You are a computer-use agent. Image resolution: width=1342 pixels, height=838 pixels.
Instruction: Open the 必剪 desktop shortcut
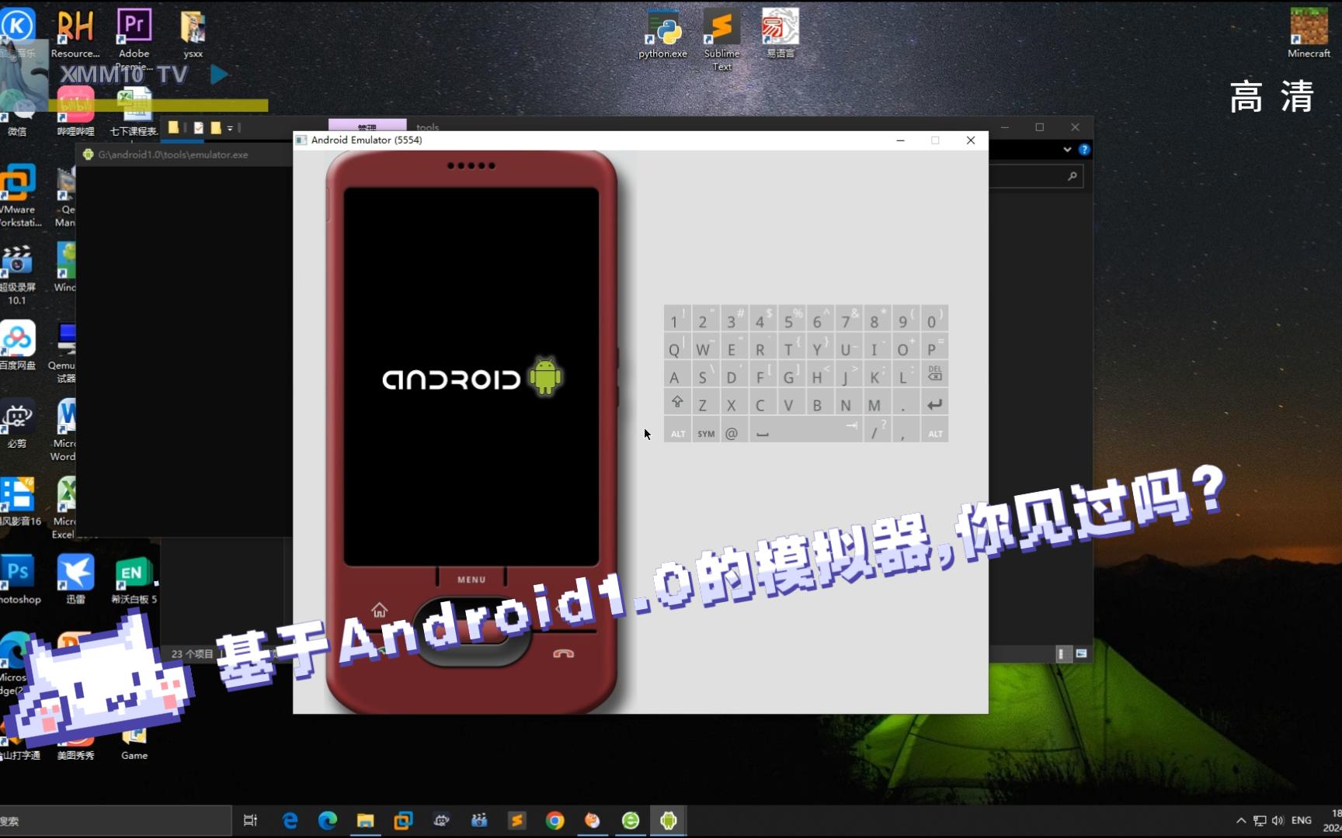[x=17, y=423]
